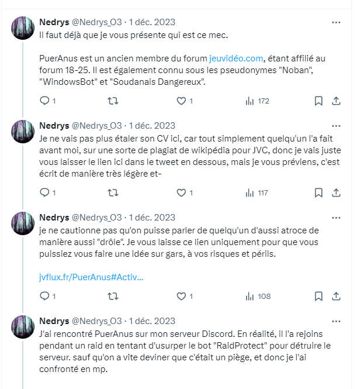
Task: Retweet the first tweet about jeuvidéo.com forum
Action: pos(113,101)
